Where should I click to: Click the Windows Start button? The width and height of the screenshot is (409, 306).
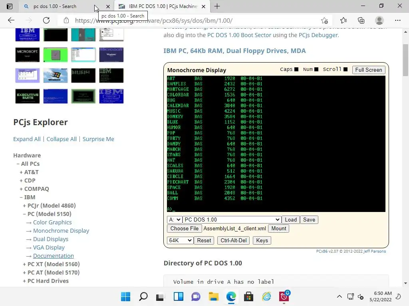tap(125, 296)
